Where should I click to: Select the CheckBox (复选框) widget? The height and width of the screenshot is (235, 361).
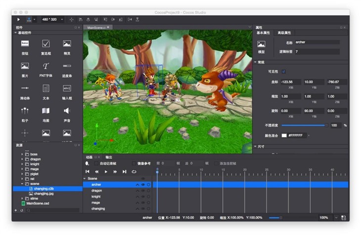(46, 47)
